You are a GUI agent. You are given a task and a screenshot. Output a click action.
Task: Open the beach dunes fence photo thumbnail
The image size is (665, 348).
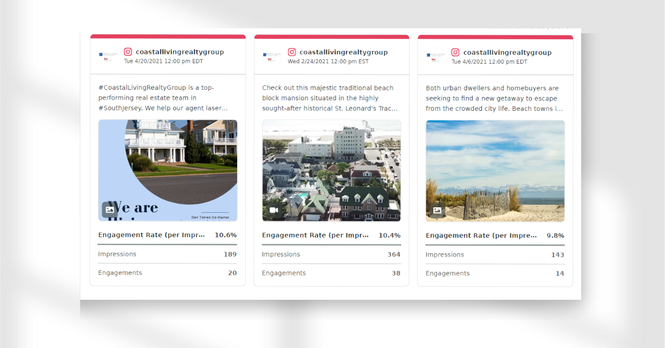pos(495,171)
